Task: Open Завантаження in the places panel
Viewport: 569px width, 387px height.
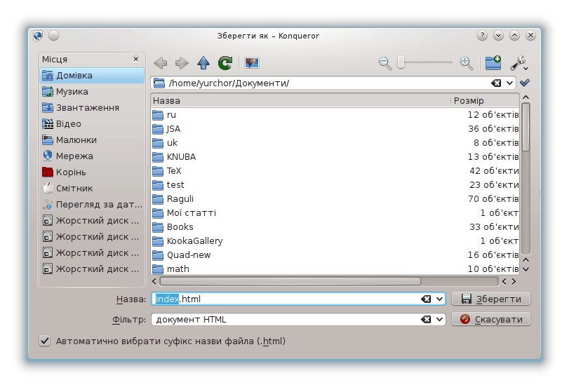Action: click(87, 108)
